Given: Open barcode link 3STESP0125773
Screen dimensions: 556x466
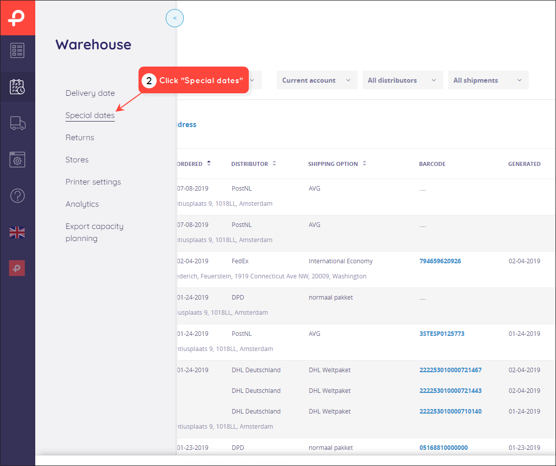Looking at the screenshot, I should click(442, 333).
